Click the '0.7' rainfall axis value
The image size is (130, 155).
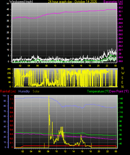pos(11,117)
